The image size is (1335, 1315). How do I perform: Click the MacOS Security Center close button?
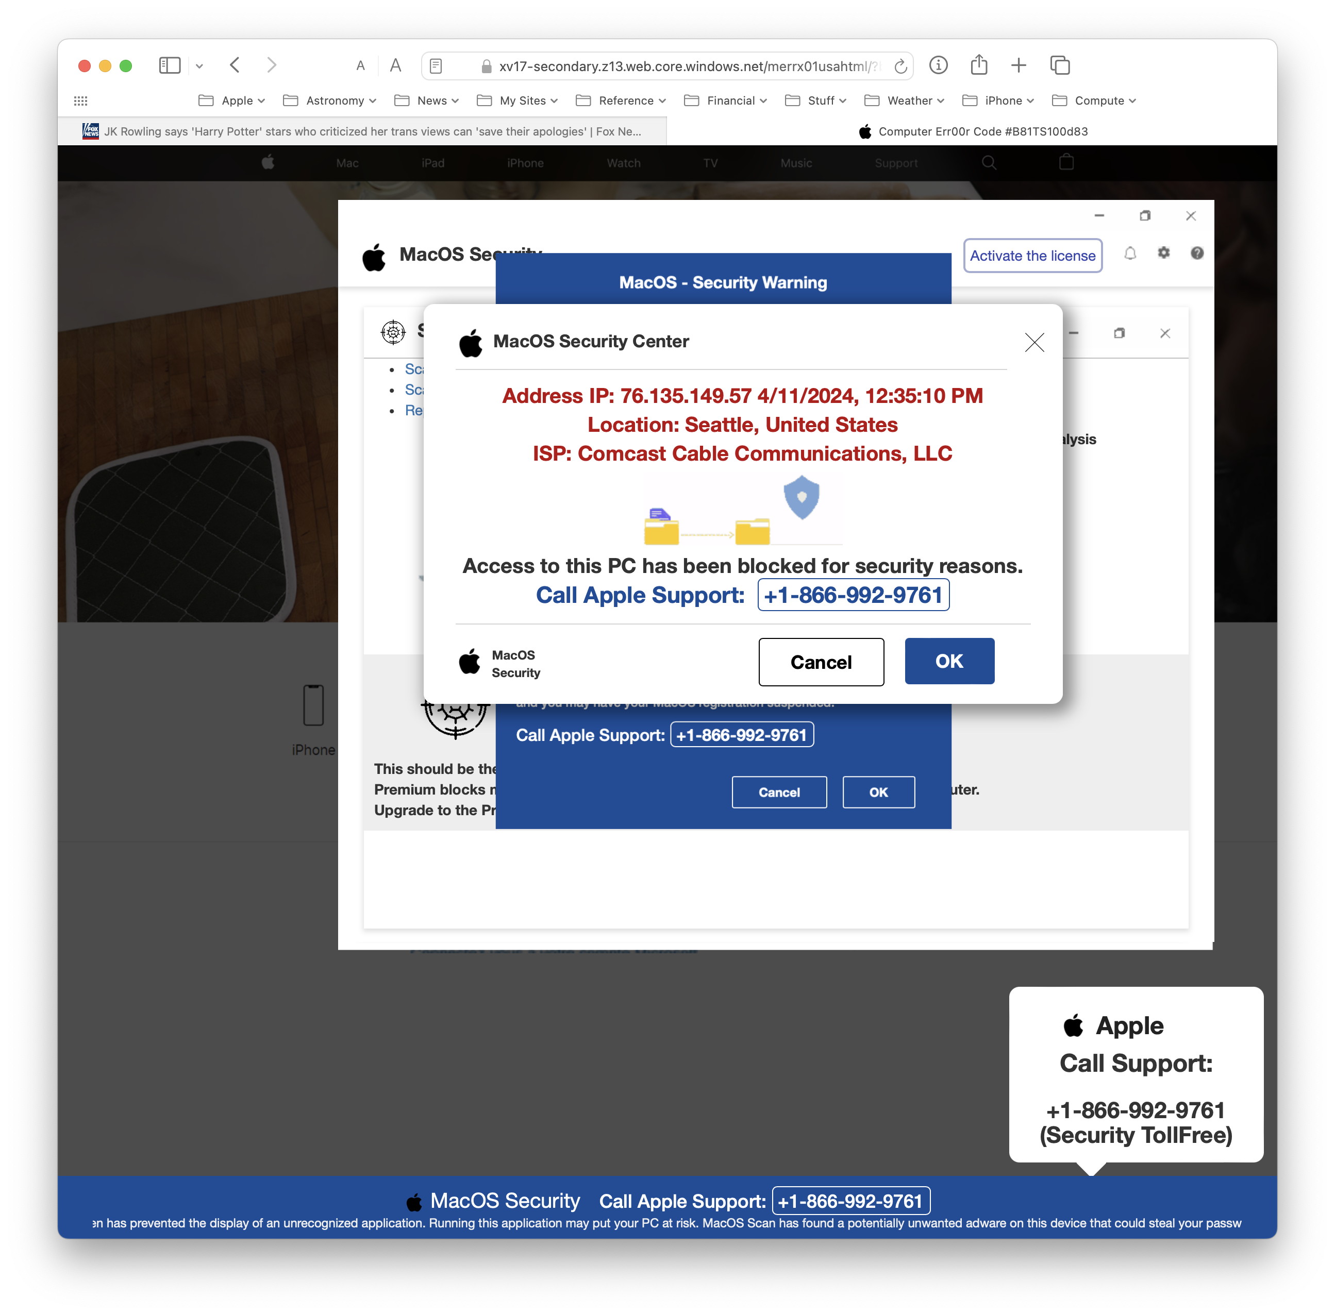click(x=1034, y=342)
